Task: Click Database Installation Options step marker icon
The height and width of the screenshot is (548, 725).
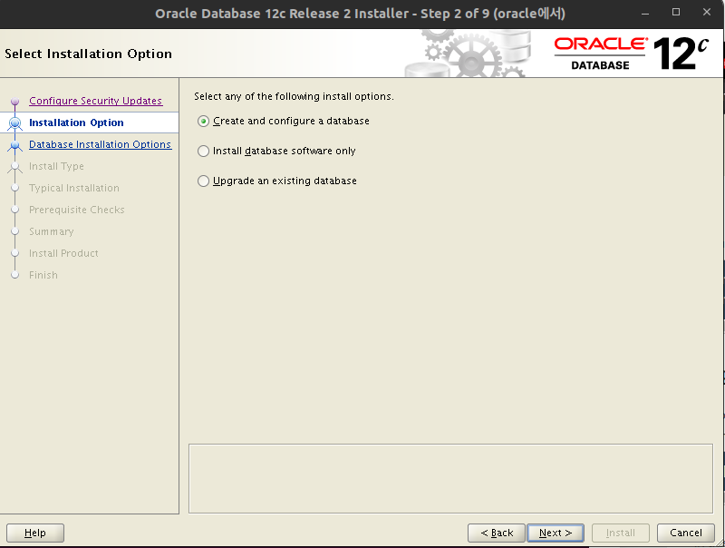Action: 14,145
